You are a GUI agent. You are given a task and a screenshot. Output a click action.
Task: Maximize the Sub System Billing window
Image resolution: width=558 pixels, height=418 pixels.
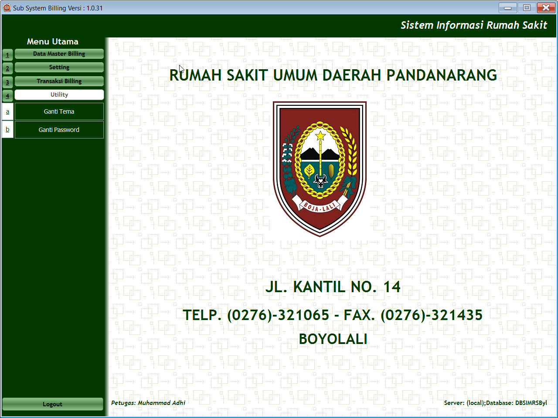click(x=527, y=7)
